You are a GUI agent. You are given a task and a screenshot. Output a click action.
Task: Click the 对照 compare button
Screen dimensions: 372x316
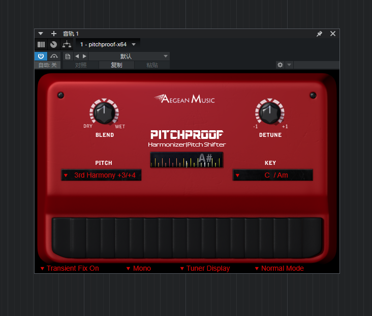click(81, 65)
